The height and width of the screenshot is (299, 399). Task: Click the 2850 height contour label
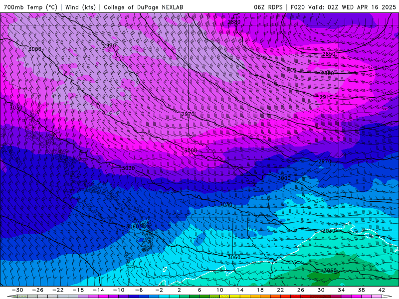329,54
